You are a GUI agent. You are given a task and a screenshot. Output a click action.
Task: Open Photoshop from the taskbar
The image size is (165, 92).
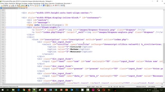77,90
